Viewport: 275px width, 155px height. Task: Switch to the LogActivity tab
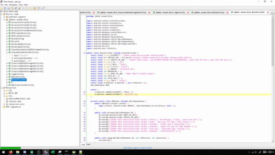(170, 12)
